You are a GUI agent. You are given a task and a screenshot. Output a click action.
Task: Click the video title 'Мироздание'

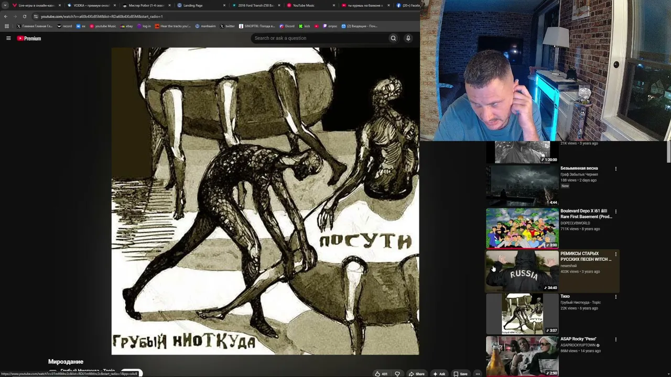click(x=66, y=362)
